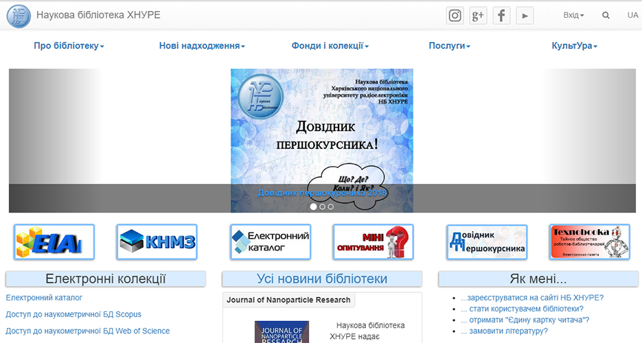Select the third carousel slide indicator

(330, 206)
